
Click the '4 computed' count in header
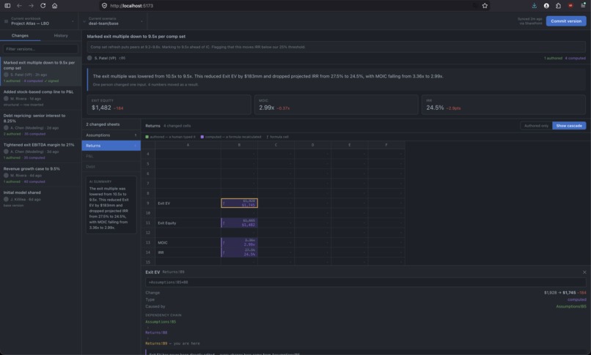click(x=575, y=59)
